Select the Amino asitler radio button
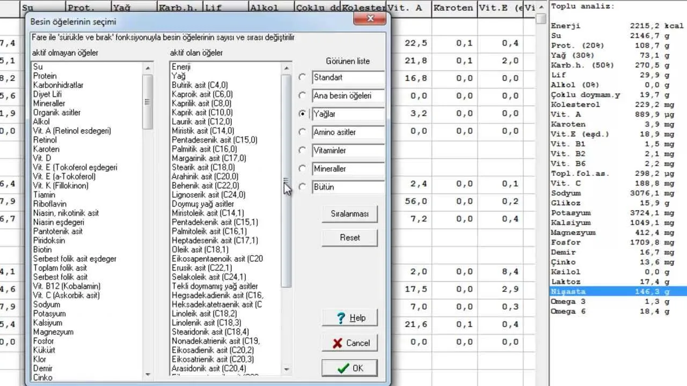This screenshot has height=386, width=687. coord(303,132)
